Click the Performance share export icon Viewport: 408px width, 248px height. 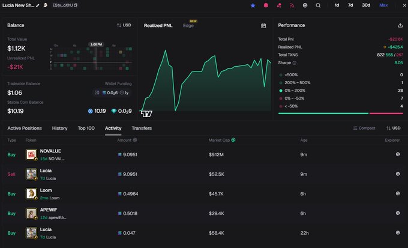click(x=400, y=25)
